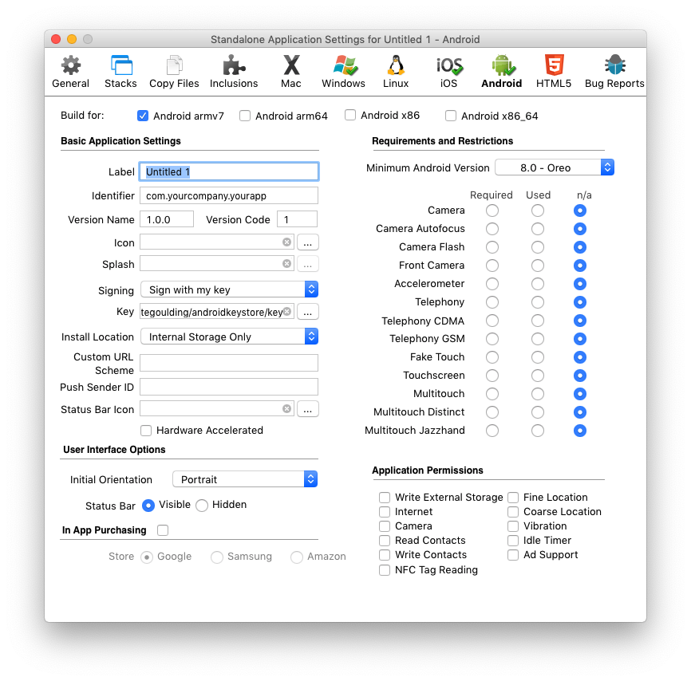Viewport: 691px width, 681px height.
Task: Set Telephony to Used
Action: (x=538, y=302)
